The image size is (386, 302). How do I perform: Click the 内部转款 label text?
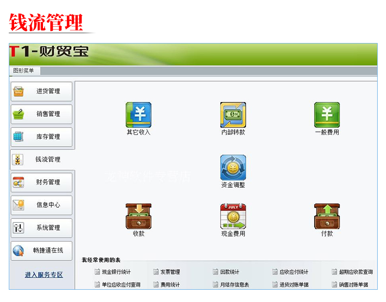(233, 132)
